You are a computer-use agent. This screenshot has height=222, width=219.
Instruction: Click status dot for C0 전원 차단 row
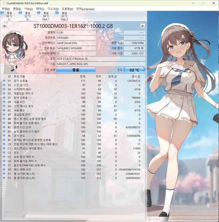point(4,144)
